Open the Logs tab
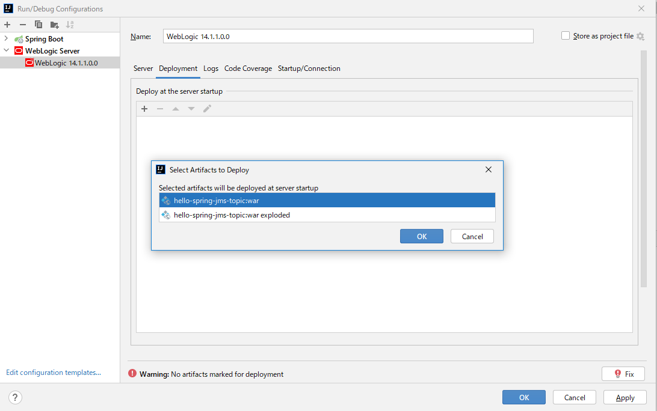Viewport: 657px width, 411px height. point(211,68)
